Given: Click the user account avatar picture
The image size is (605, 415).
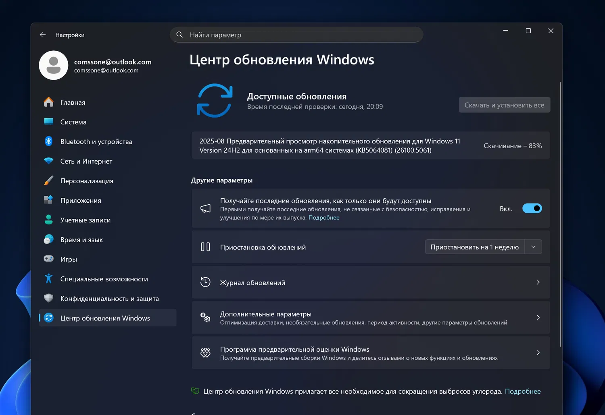Looking at the screenshot, I should point(54,65).
